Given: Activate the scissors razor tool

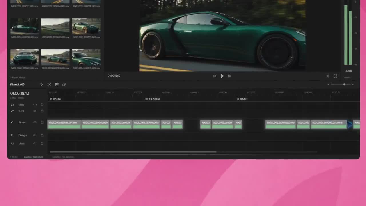Looking at the screenshot, I should [x=49, y=85].
